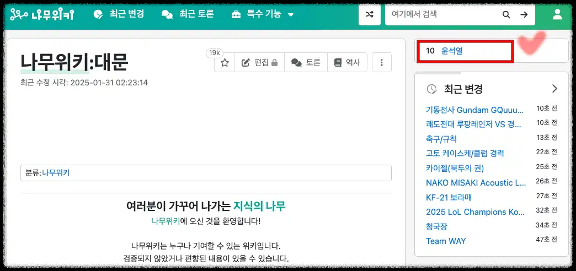
Task: Star this document with the star button
Action: pos(225,63)
